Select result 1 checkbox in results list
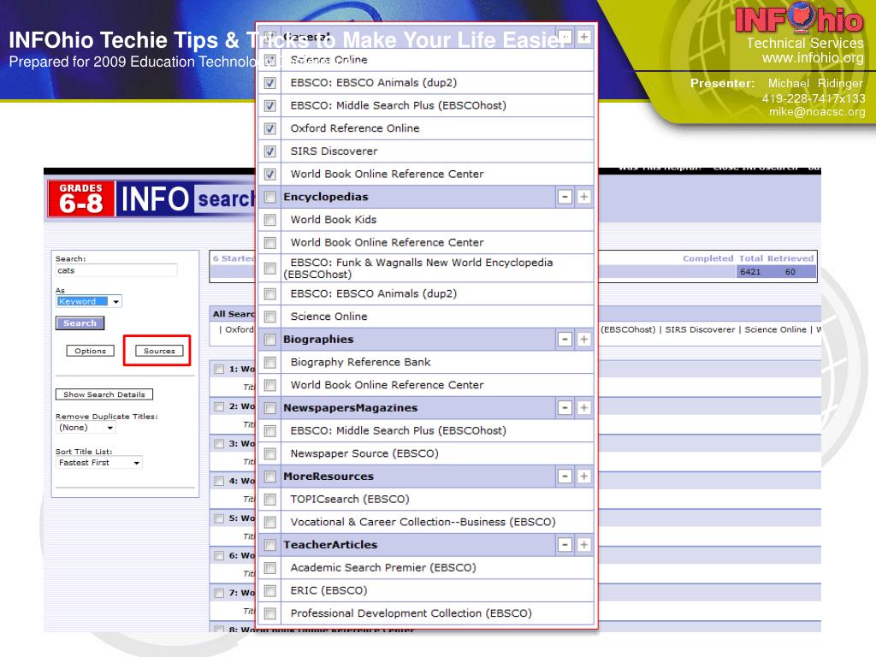The image size is (876, 657). [219, 370]
